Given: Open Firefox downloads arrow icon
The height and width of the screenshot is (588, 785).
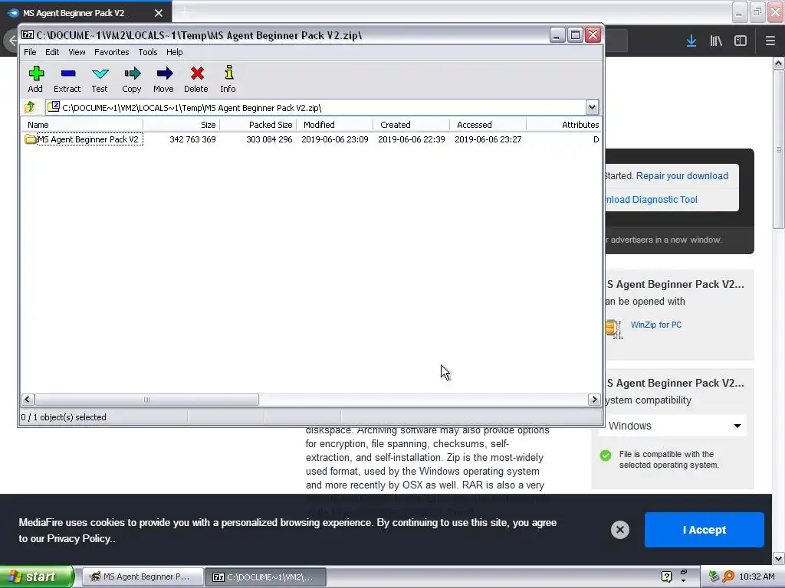Looking at the screenshot, I should [691, 41].
